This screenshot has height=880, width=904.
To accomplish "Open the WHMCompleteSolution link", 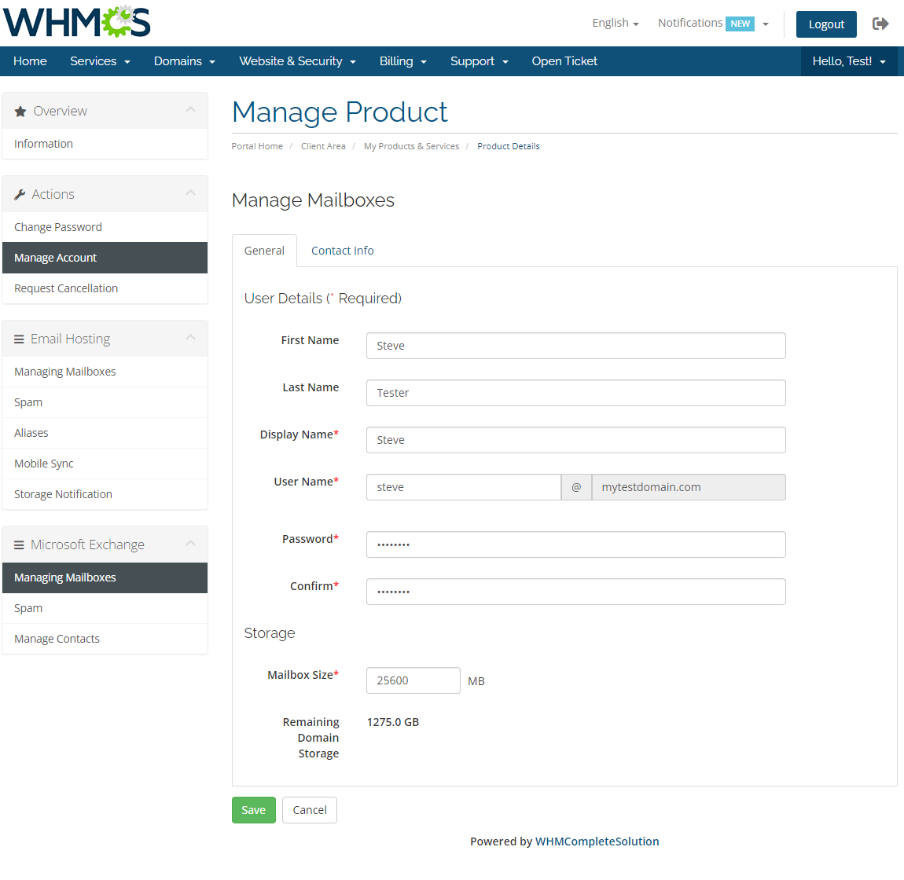I will (x=597, y=841).
